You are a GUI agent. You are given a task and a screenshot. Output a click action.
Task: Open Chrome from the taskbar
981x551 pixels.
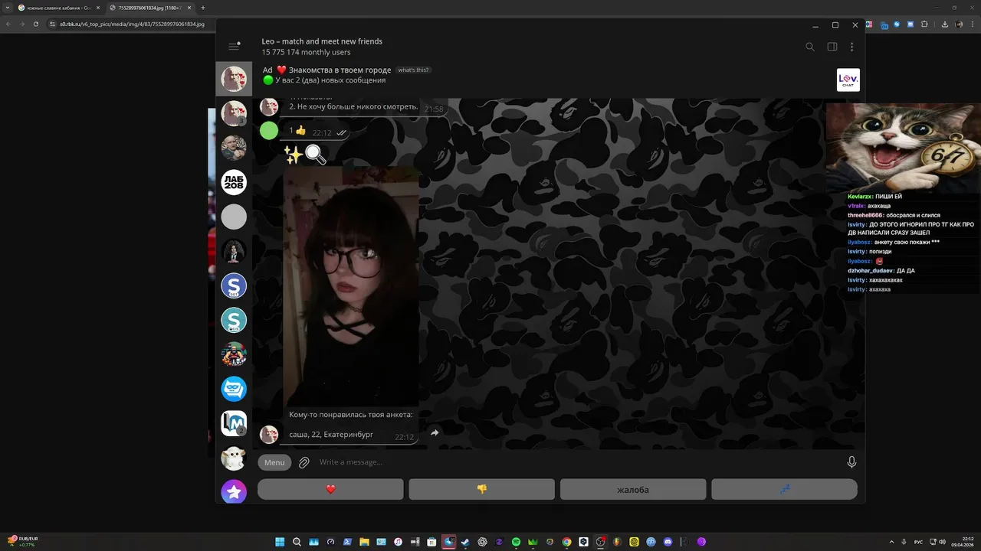point(566,542)
